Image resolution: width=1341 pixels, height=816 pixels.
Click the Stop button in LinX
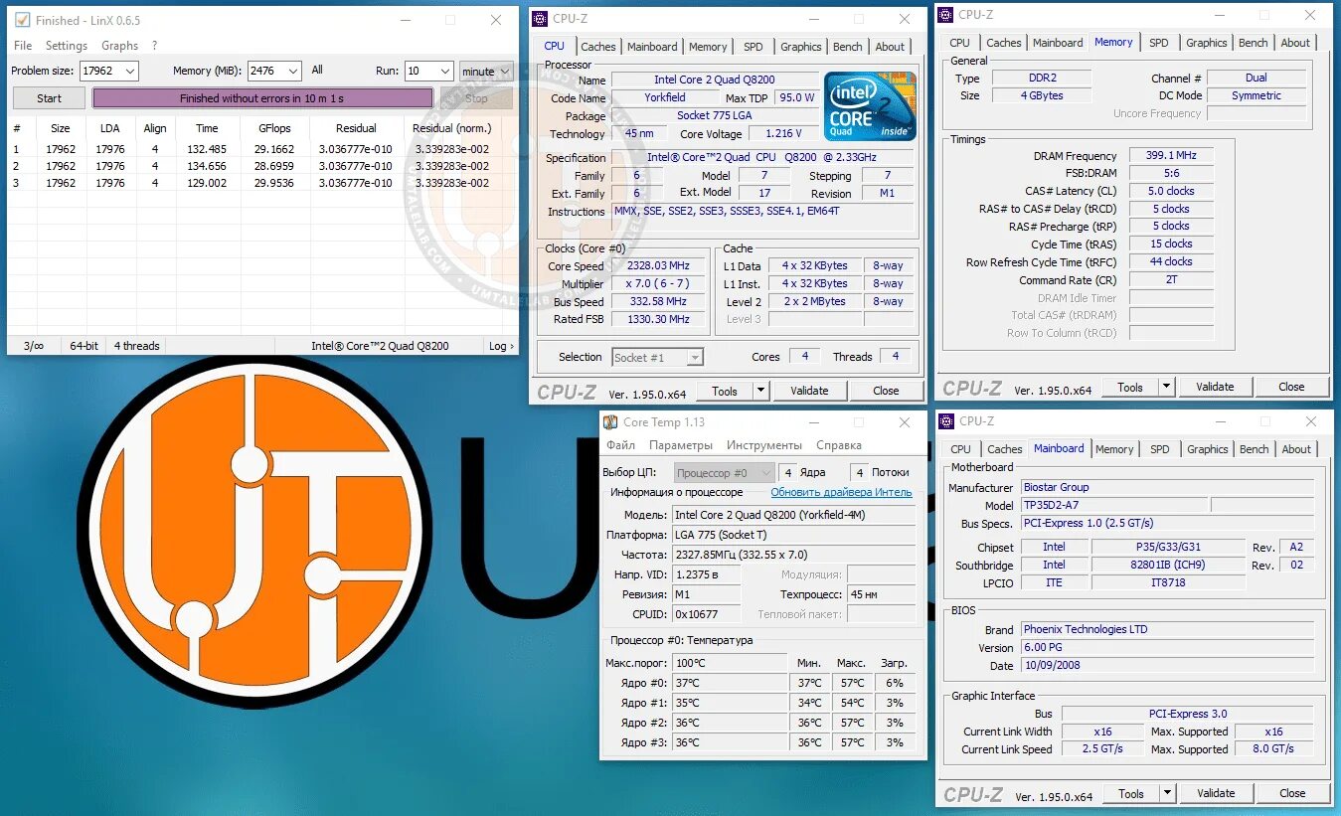(x=477, y=98)
